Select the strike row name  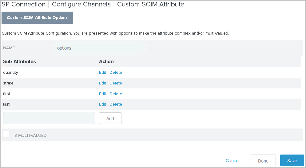point(8,83)
